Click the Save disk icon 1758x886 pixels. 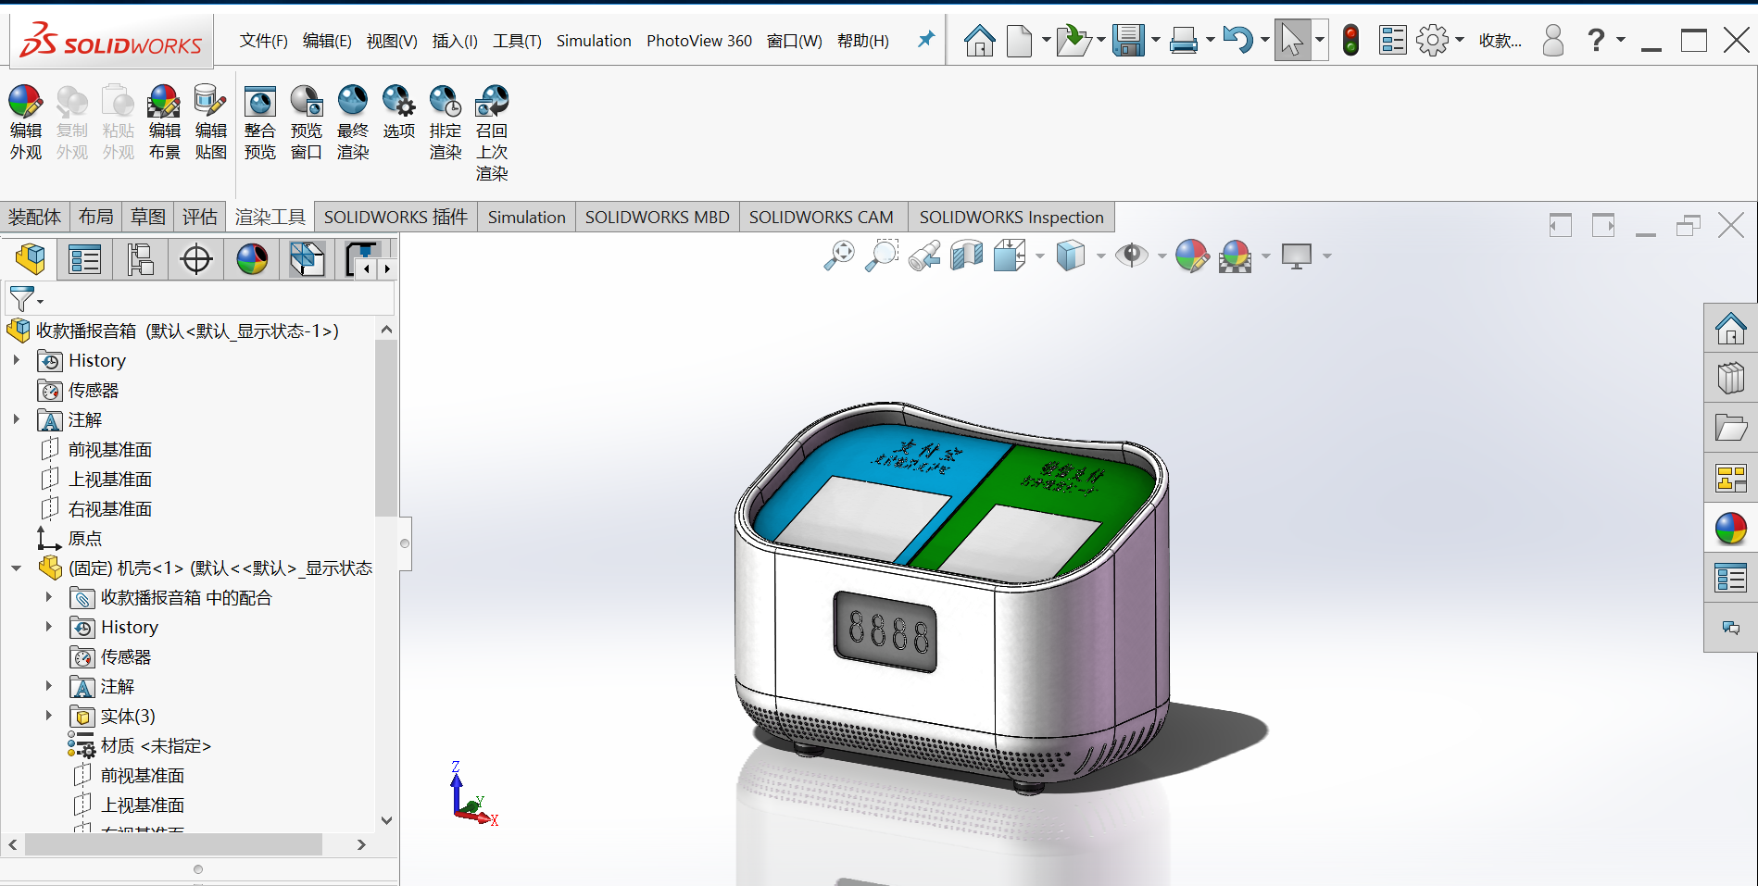tap(1128, 41)
